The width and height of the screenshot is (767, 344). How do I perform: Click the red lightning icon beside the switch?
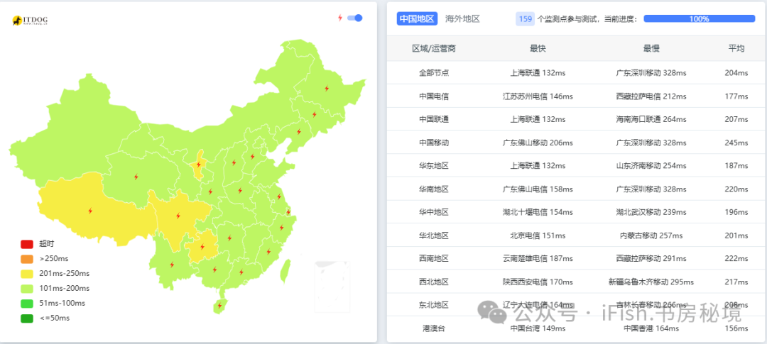point(340,18)
